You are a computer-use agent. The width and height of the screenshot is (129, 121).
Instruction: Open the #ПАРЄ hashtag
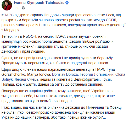(8, 15)
